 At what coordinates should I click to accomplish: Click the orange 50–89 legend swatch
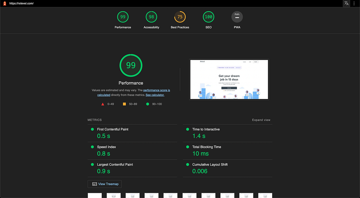124,104
